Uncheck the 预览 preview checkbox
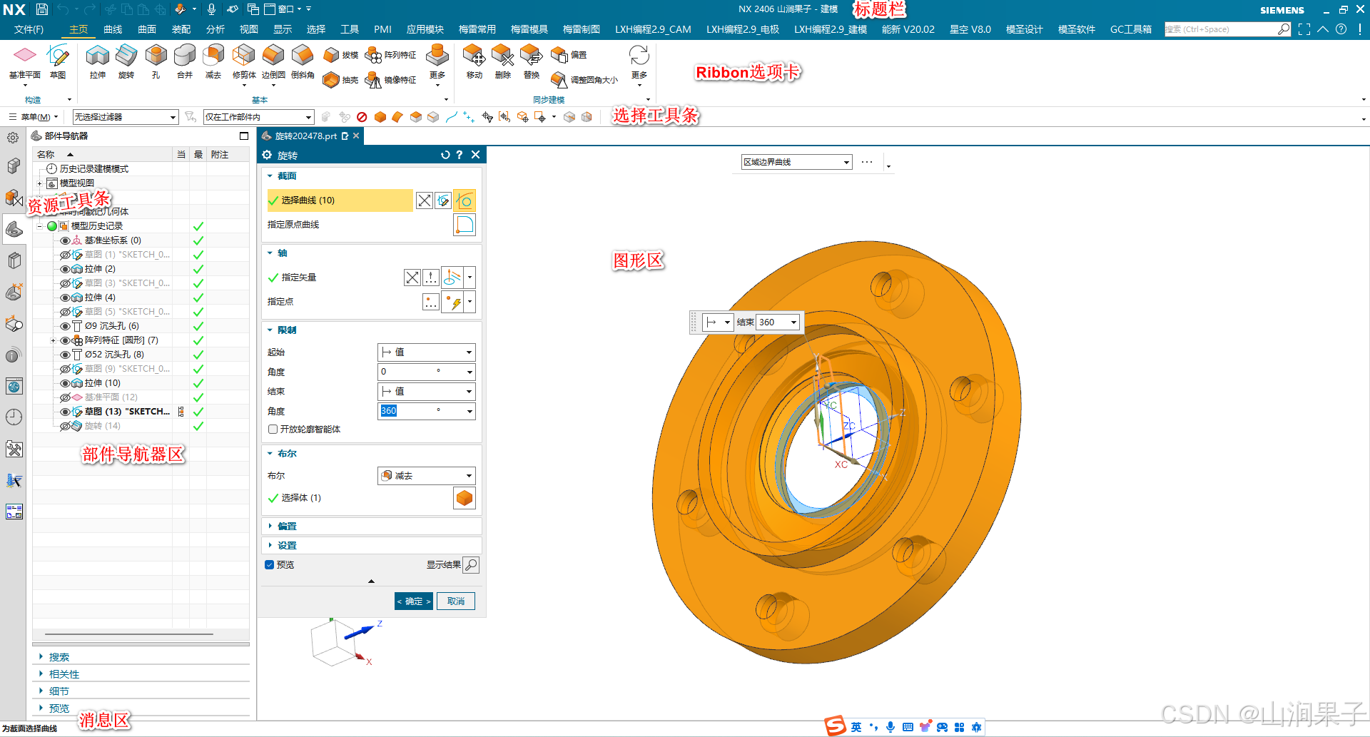The width and height of the screenshot is (1370, 737). [270, 565]
